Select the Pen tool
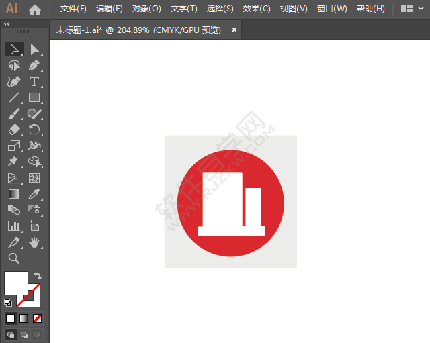The width and height of the screenshot is (430, 343). [34, 66]
